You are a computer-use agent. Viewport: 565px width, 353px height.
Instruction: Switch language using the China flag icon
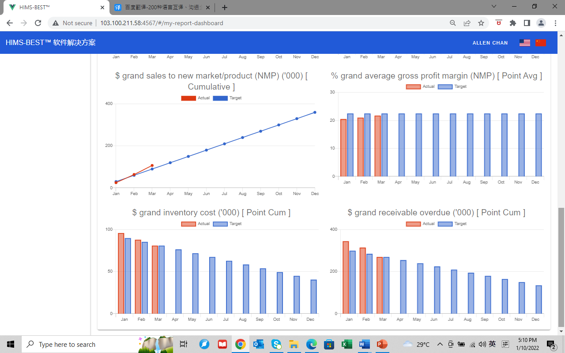[541, 43]
